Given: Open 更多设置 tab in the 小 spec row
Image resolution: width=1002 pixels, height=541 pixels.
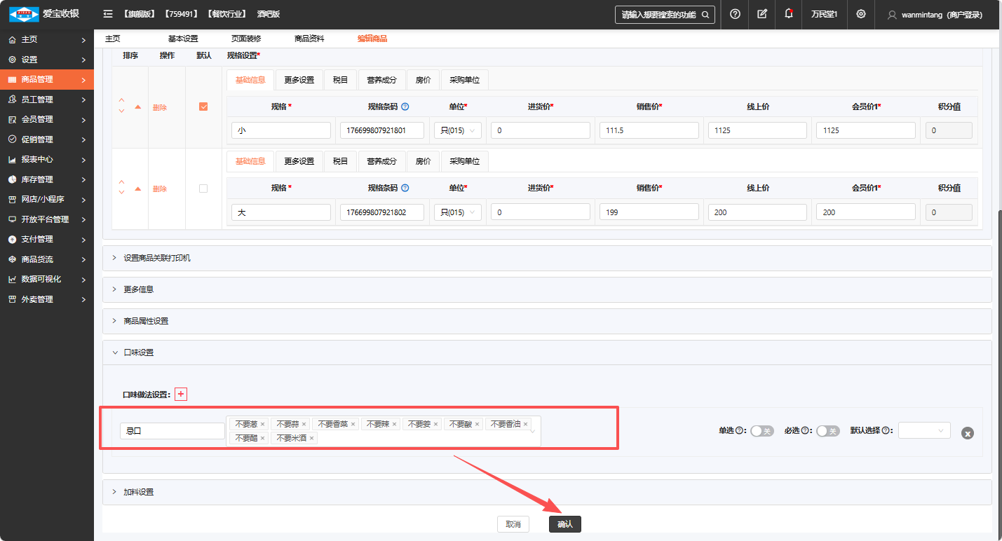Looking at the screenshot, I should pyautogui.click(x=299, y=81).
